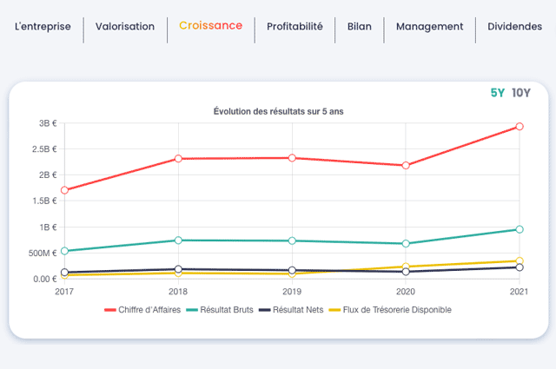The height and width of the screenshot is (369, 556).
Task: Switch to the Dividendes tab
Action: (514, 26)
